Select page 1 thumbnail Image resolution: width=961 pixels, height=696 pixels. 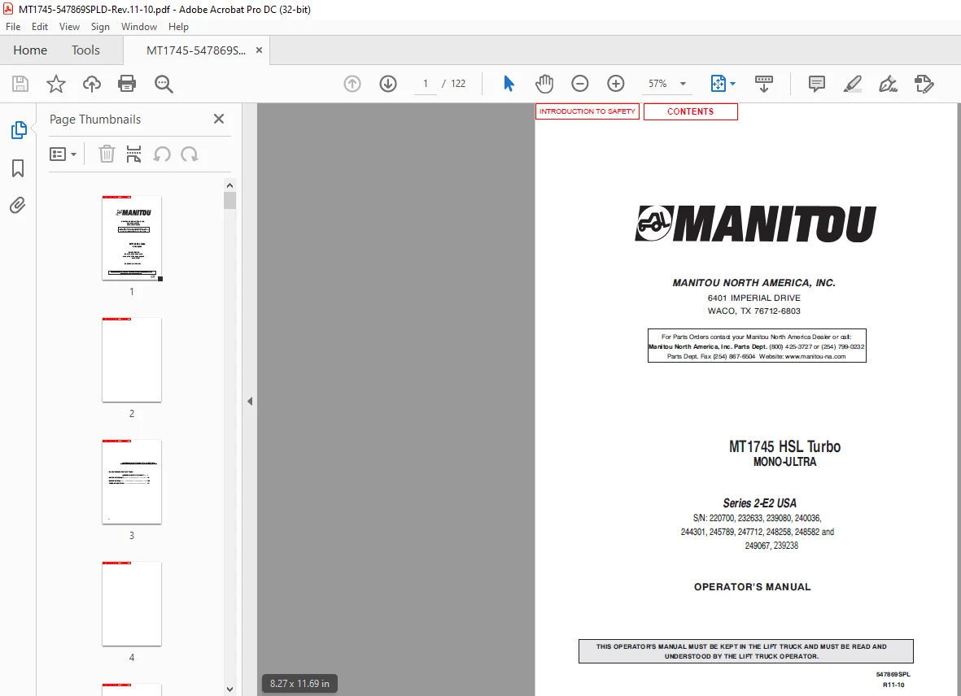tap(132, 238)
